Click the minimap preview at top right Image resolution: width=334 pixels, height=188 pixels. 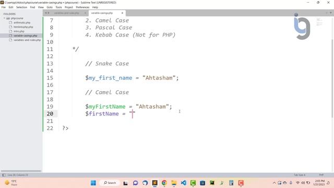point(319,21)
